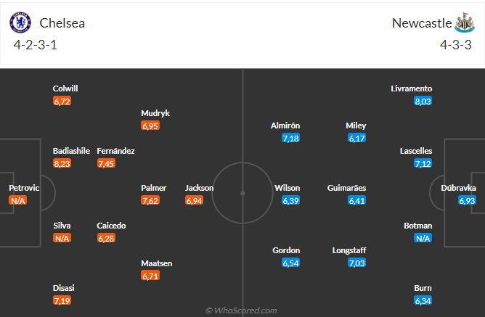Click Botman's N/A rating badge
Viewport: 485px width, 317px height.
coord(423,238)
